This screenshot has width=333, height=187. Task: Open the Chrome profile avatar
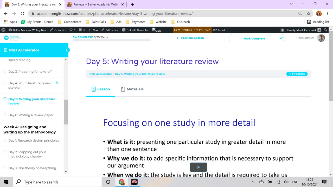pos(319,14)
